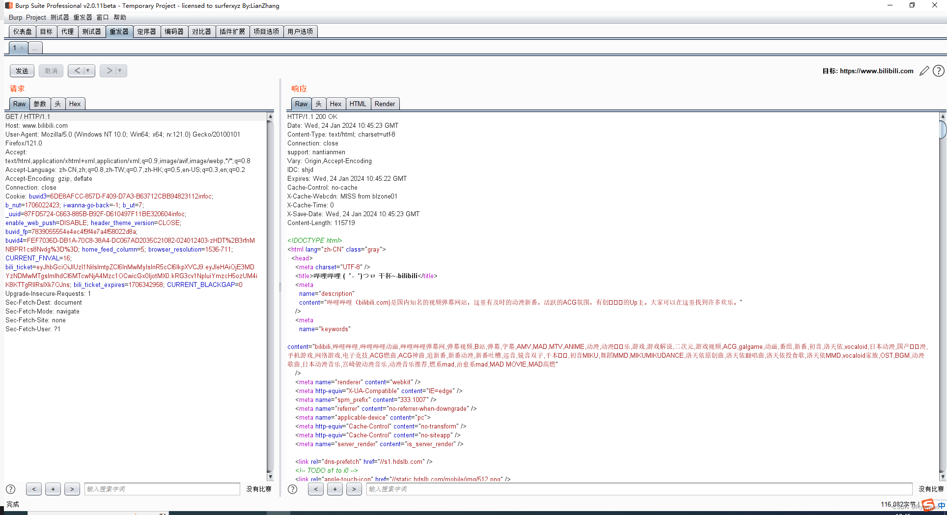The height and width of the screenshot is (515, 947).
Task: Open the back history dropdown arrow
Action: click(88, 71)
